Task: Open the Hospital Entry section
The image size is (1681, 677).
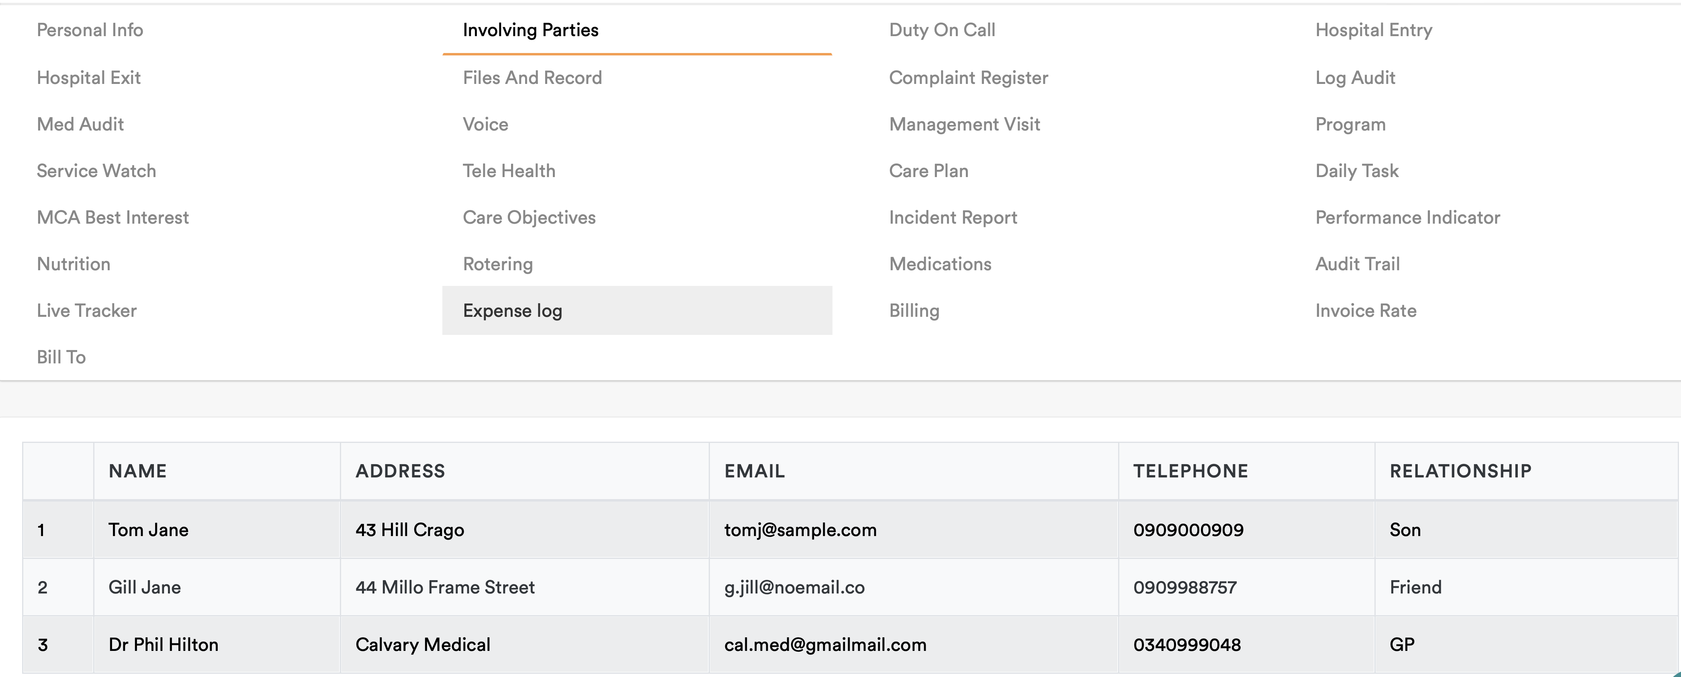Action: point(1373,30)
